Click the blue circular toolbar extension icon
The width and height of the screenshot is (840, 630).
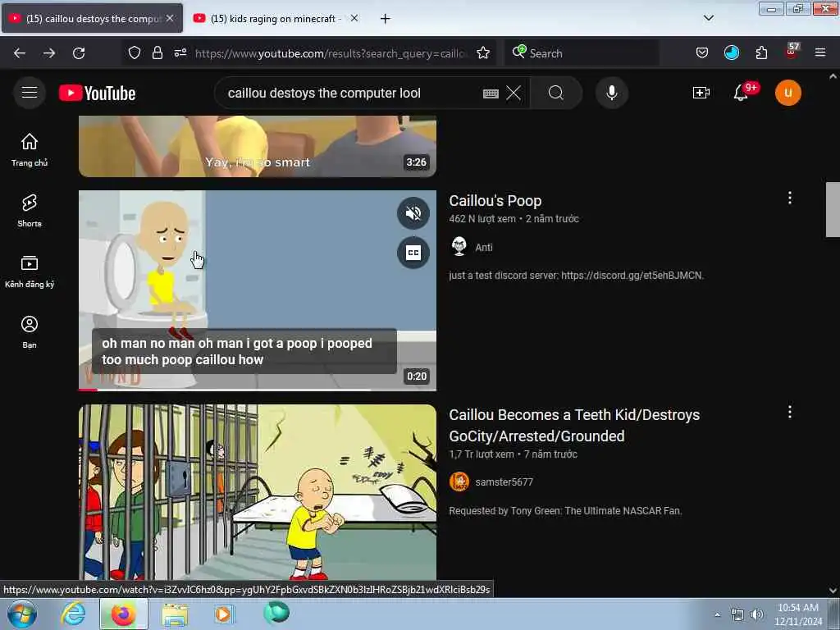(x=731, y=52)
